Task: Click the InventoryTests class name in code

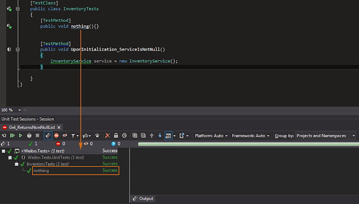Action: click(81, 9)
